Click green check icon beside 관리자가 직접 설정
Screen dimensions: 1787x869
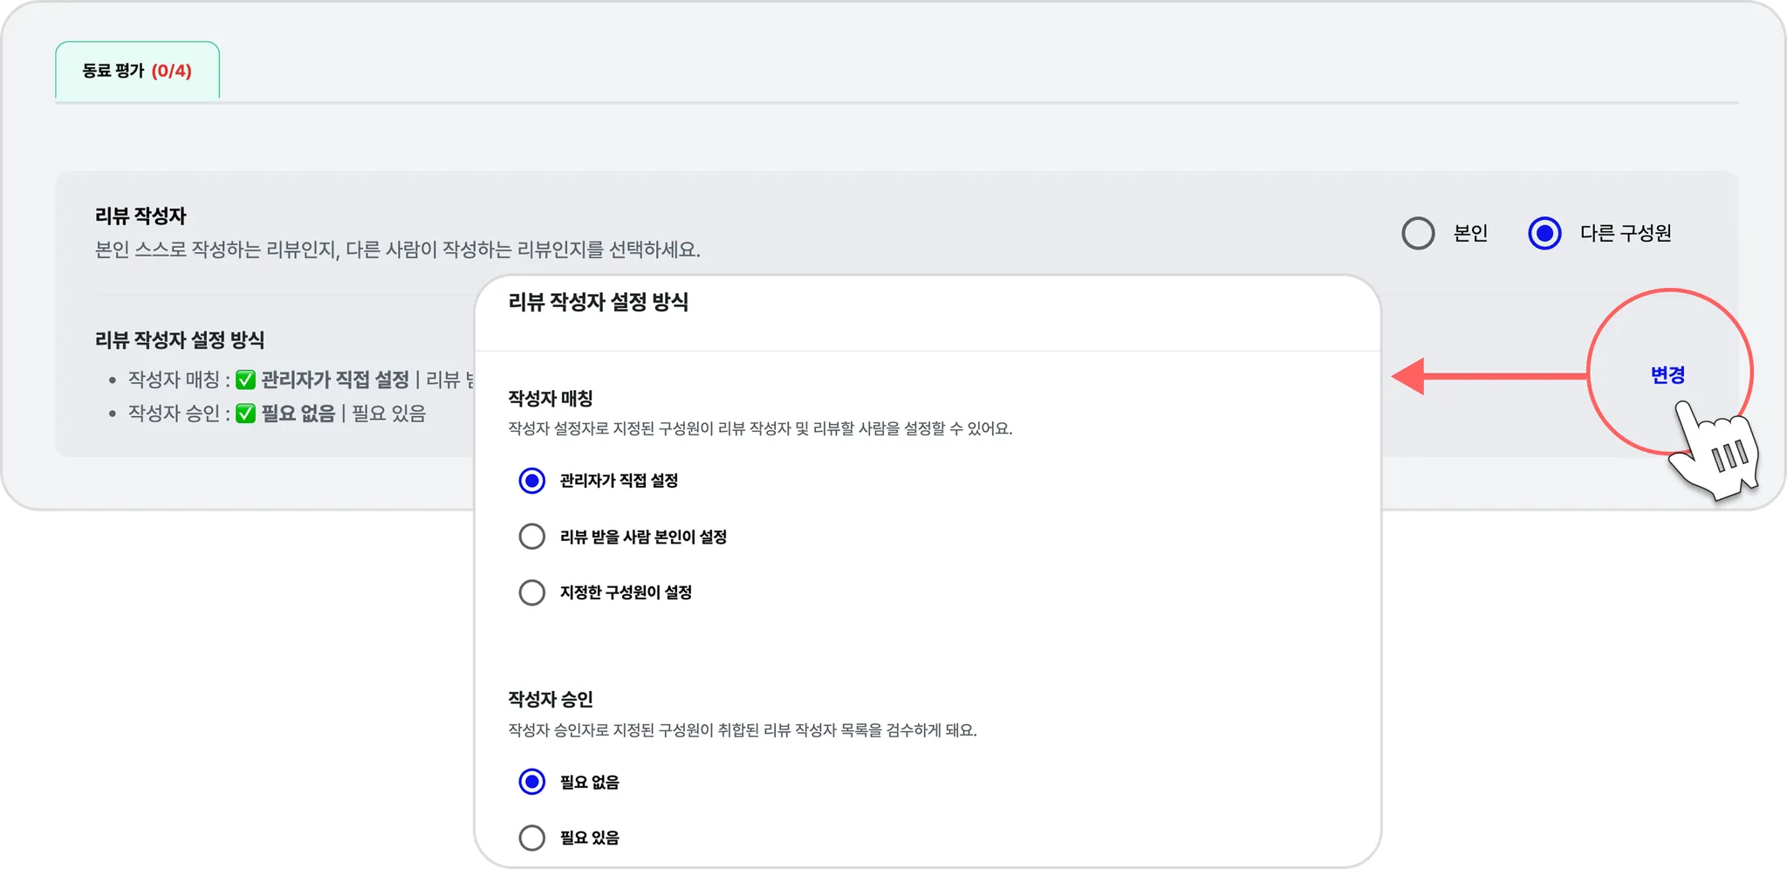246,380
